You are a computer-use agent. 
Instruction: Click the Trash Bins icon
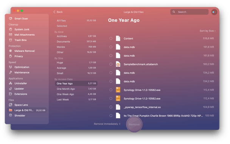tap(11, 40)
